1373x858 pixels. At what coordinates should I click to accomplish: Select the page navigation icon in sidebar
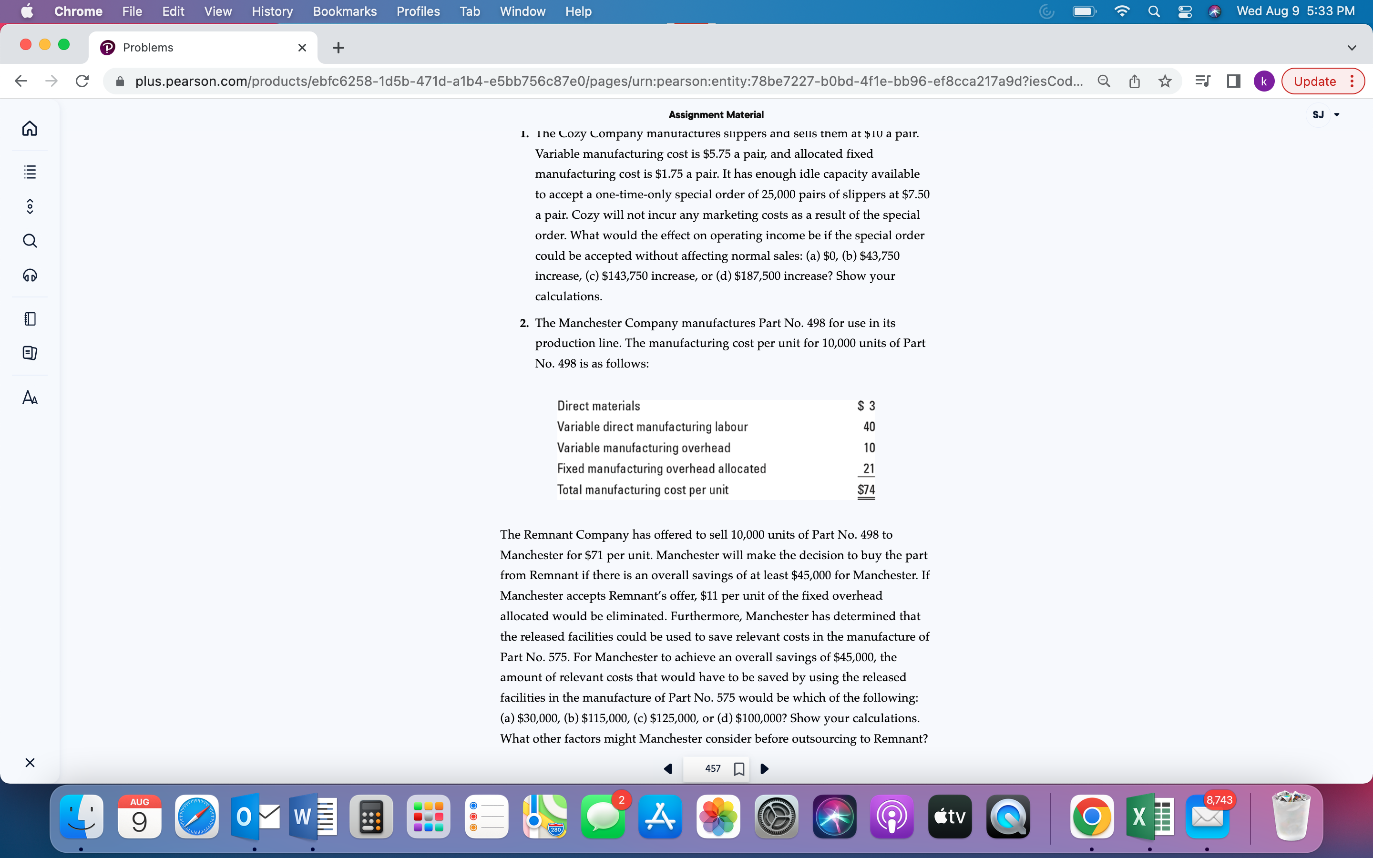pos(30,206)
